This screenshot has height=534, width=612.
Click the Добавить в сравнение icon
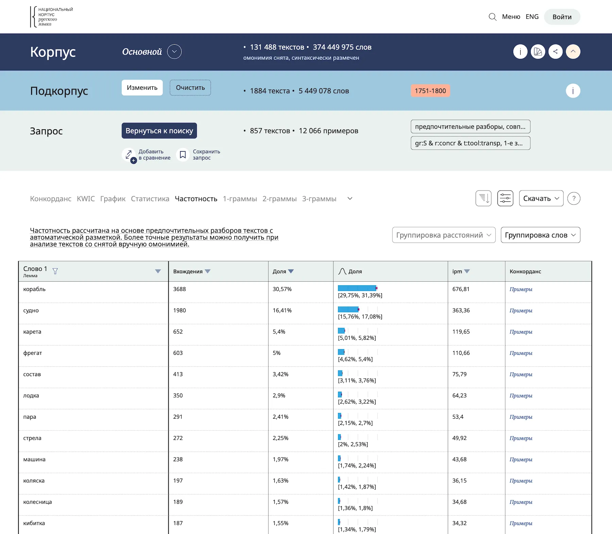(129, 155)
